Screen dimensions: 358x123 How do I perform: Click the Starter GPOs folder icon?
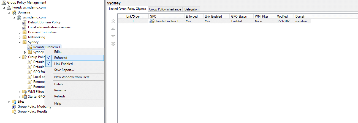pyautogui.click(x=25, y=97)
